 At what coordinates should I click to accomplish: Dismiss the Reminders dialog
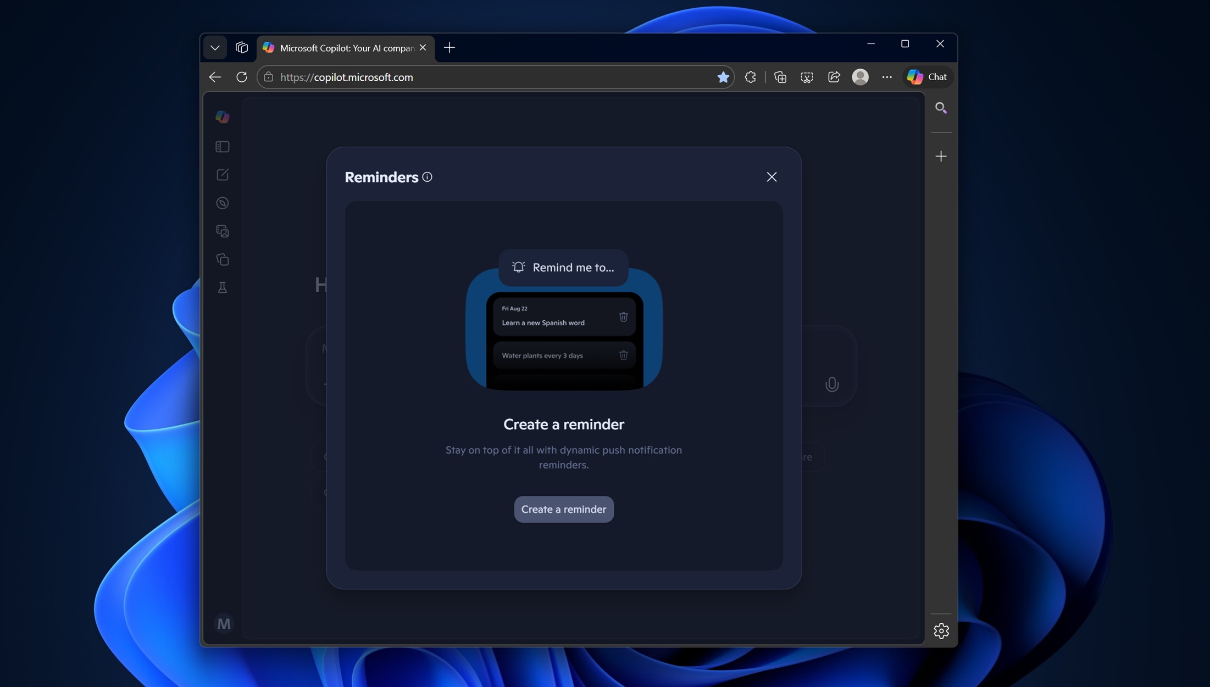pyautogui.click(x=771, y=176)
